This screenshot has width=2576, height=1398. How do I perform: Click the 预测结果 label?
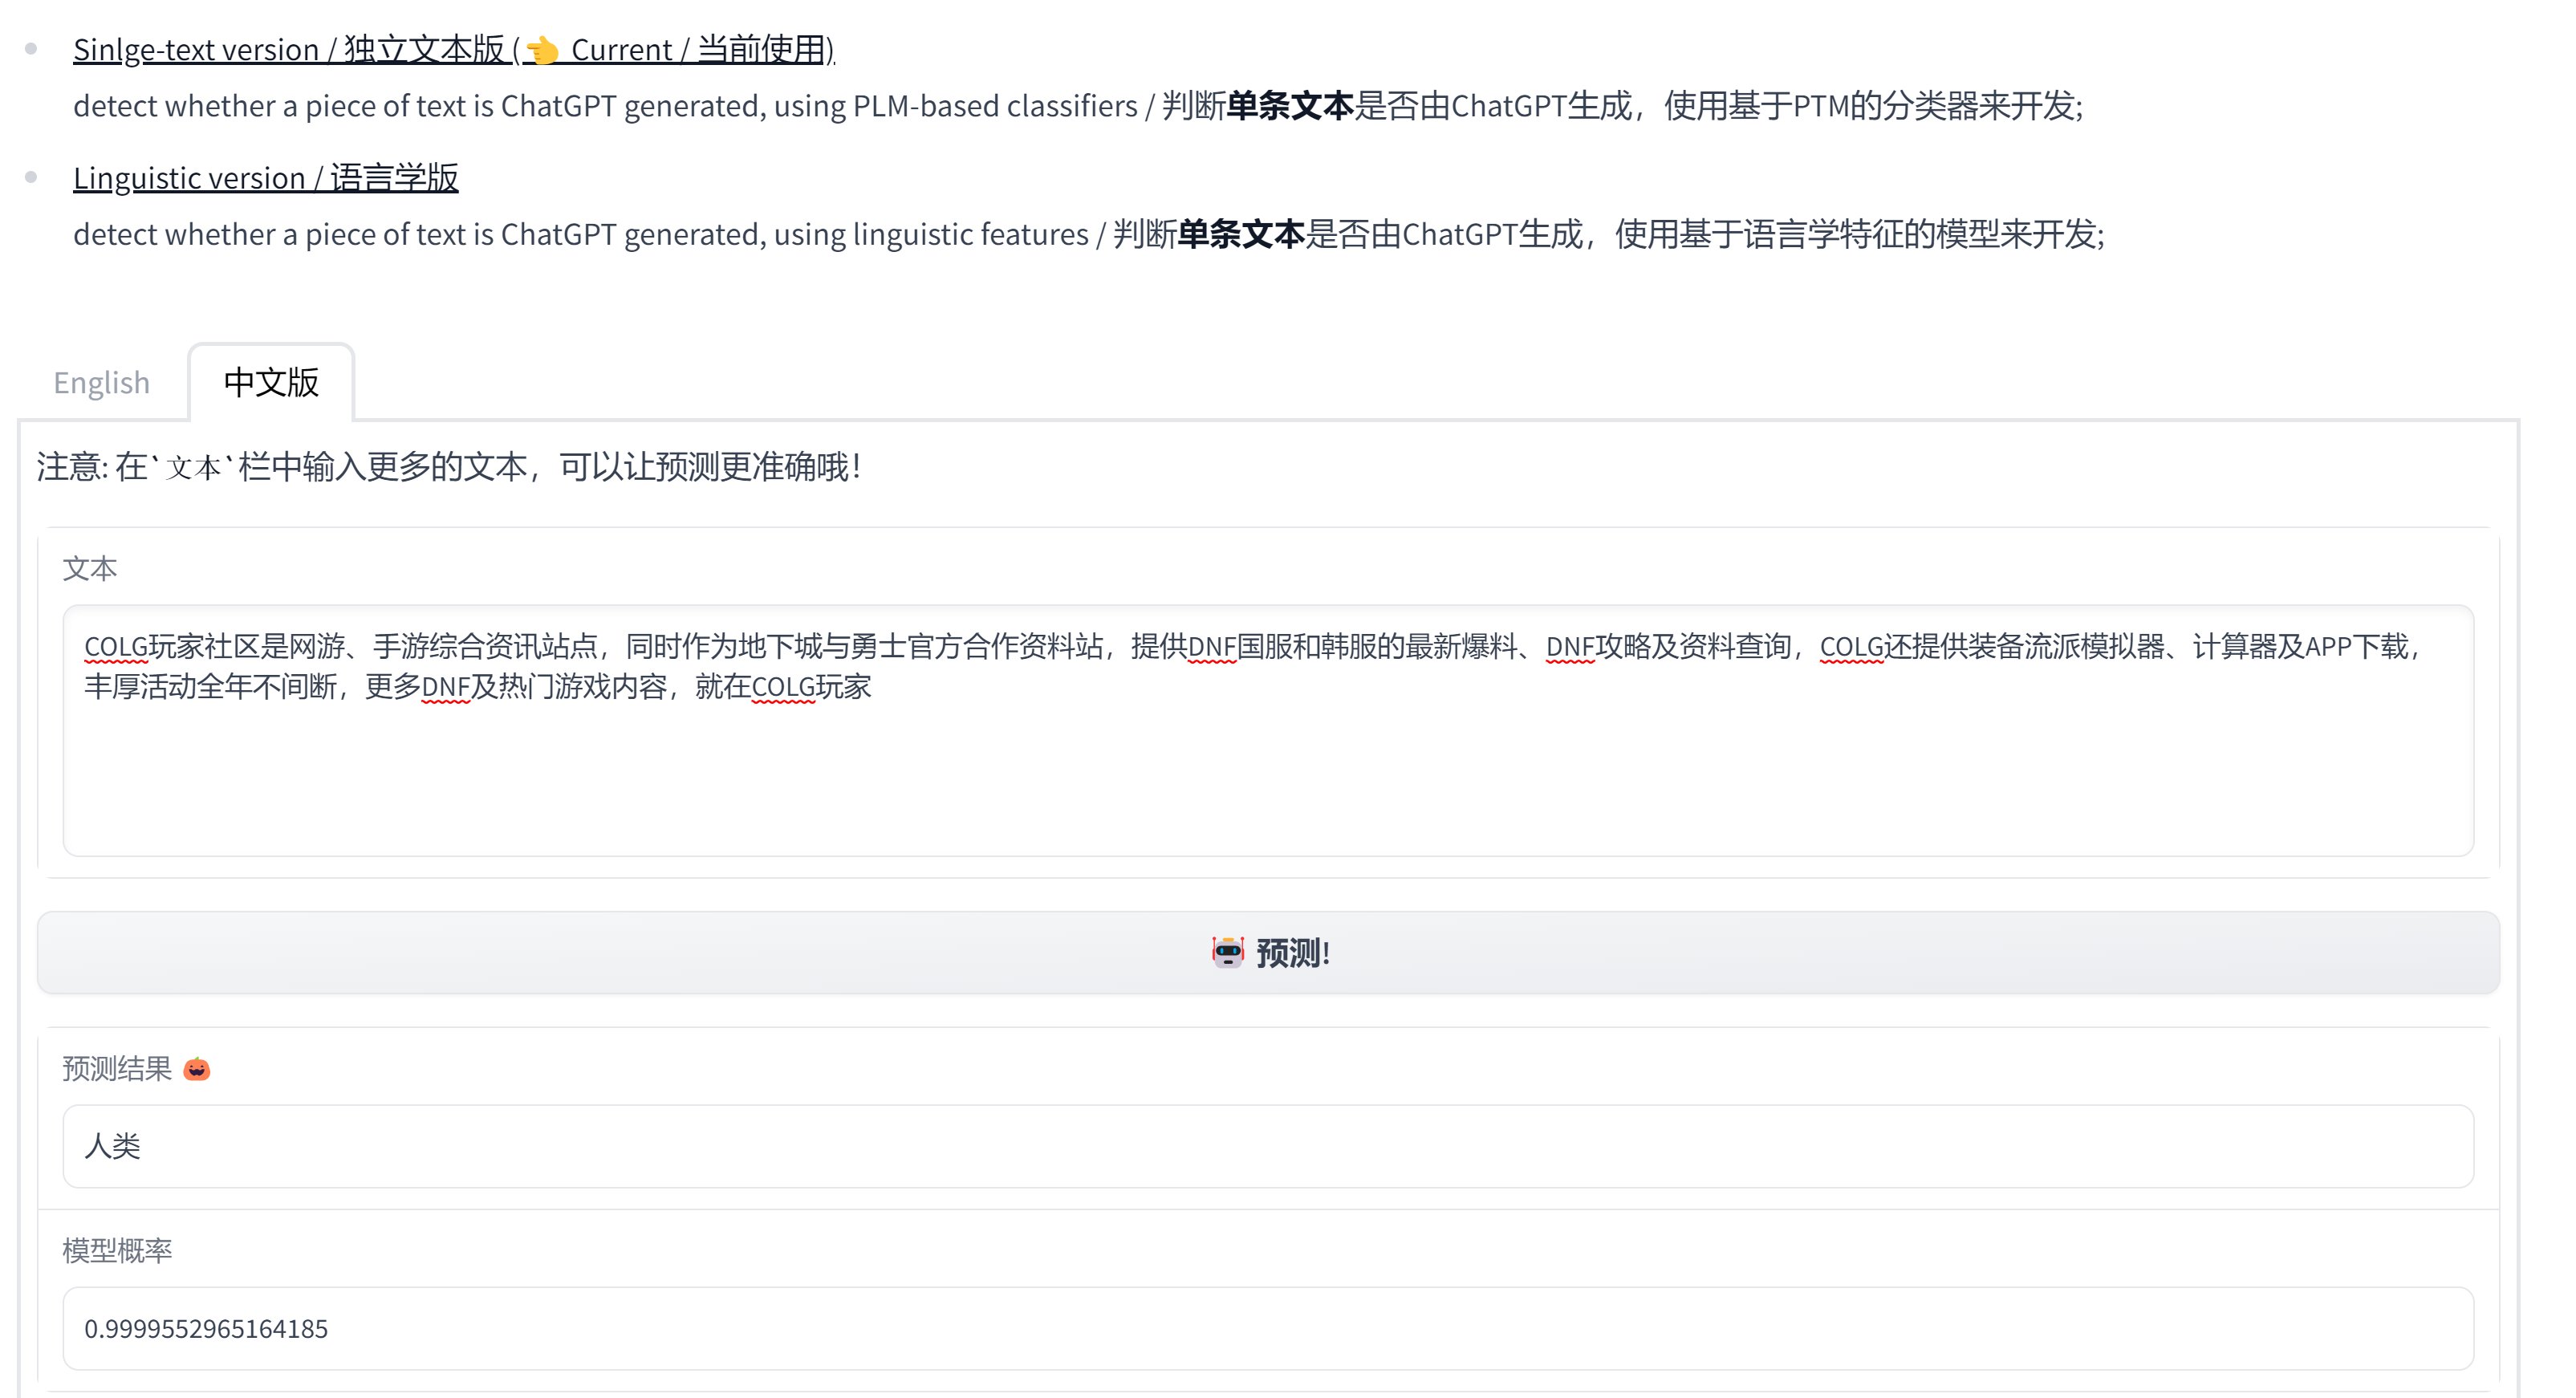[x=117, y=1069]
